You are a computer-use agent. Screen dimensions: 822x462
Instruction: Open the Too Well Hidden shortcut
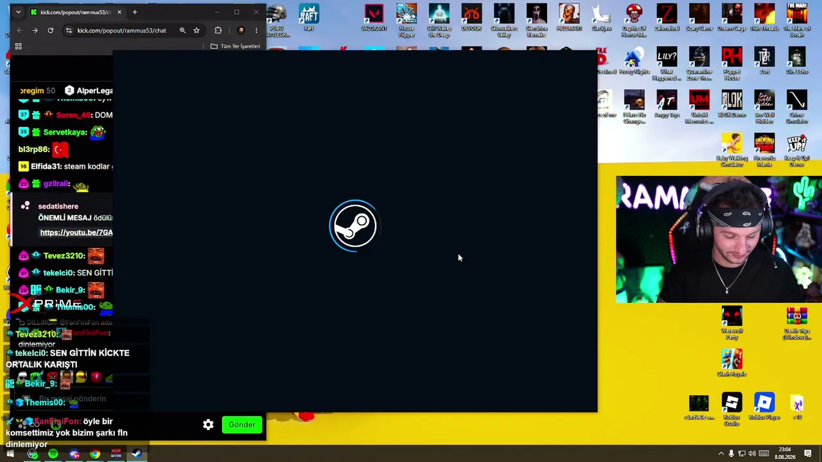coord(764,107)
